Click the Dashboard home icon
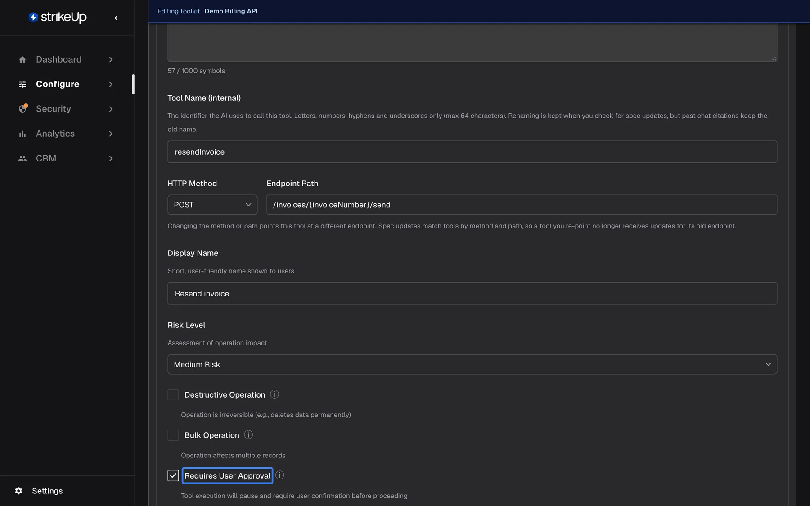 (22, 59)
